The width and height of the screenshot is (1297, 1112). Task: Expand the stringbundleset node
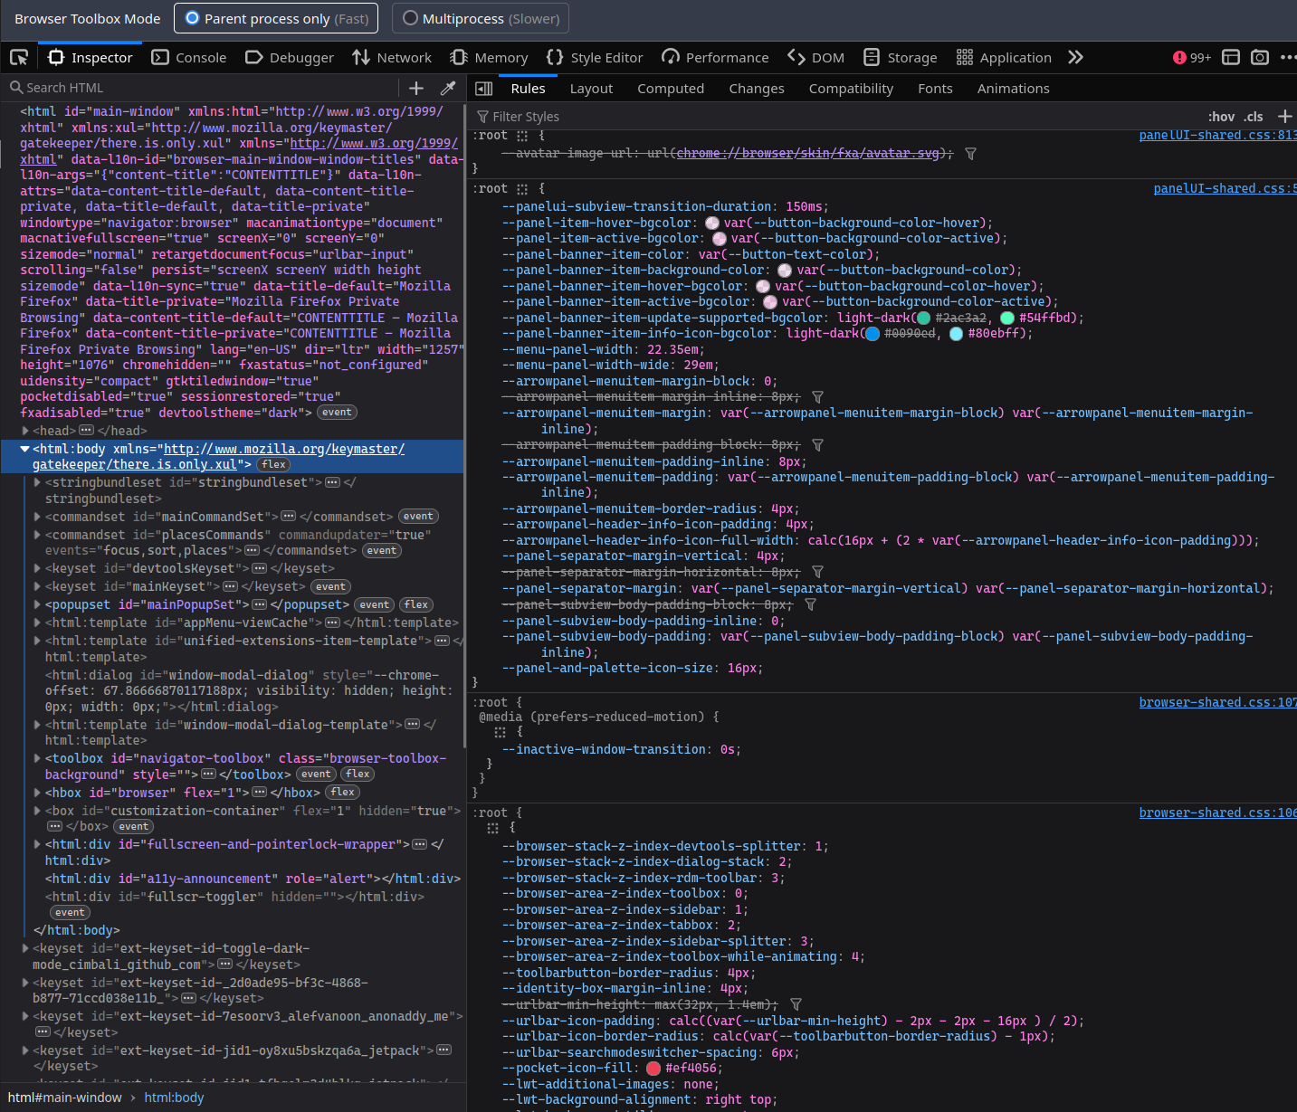37,482
